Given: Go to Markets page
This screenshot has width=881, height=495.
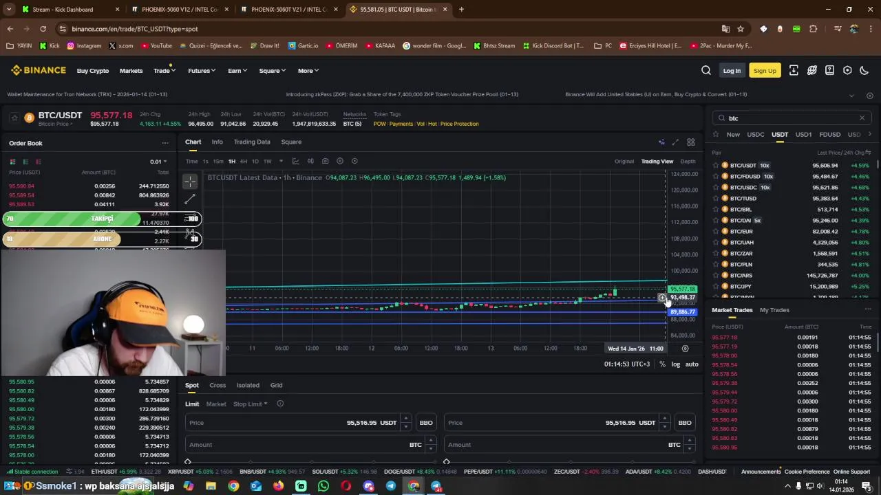Looking at the screenshot, I should click(x=131, y=71).
